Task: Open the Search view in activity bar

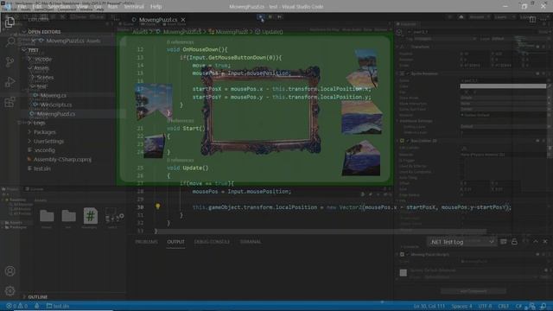Action: click(x=10, y=42)
